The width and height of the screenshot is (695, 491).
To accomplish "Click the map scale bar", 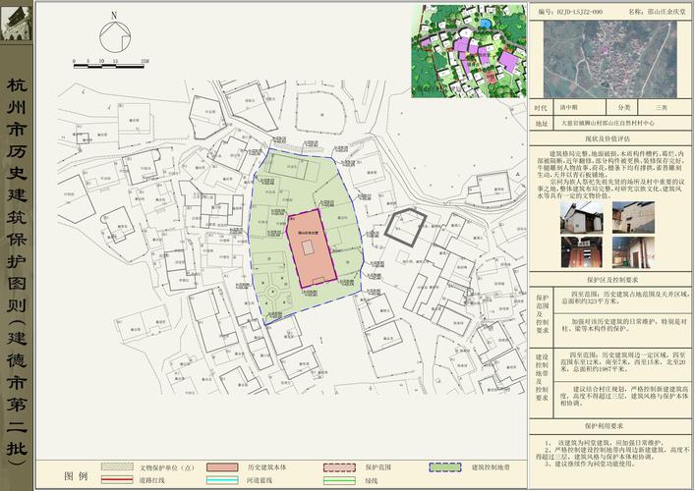I will [x=109, y=66].
